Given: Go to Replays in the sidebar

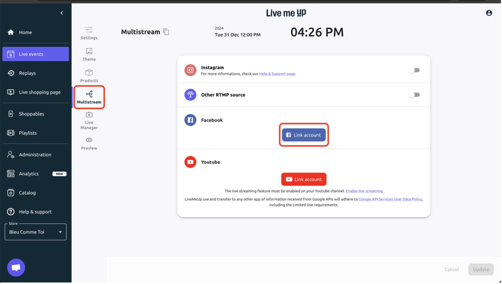Looking at the screenshot, I should tap(27, 73).
